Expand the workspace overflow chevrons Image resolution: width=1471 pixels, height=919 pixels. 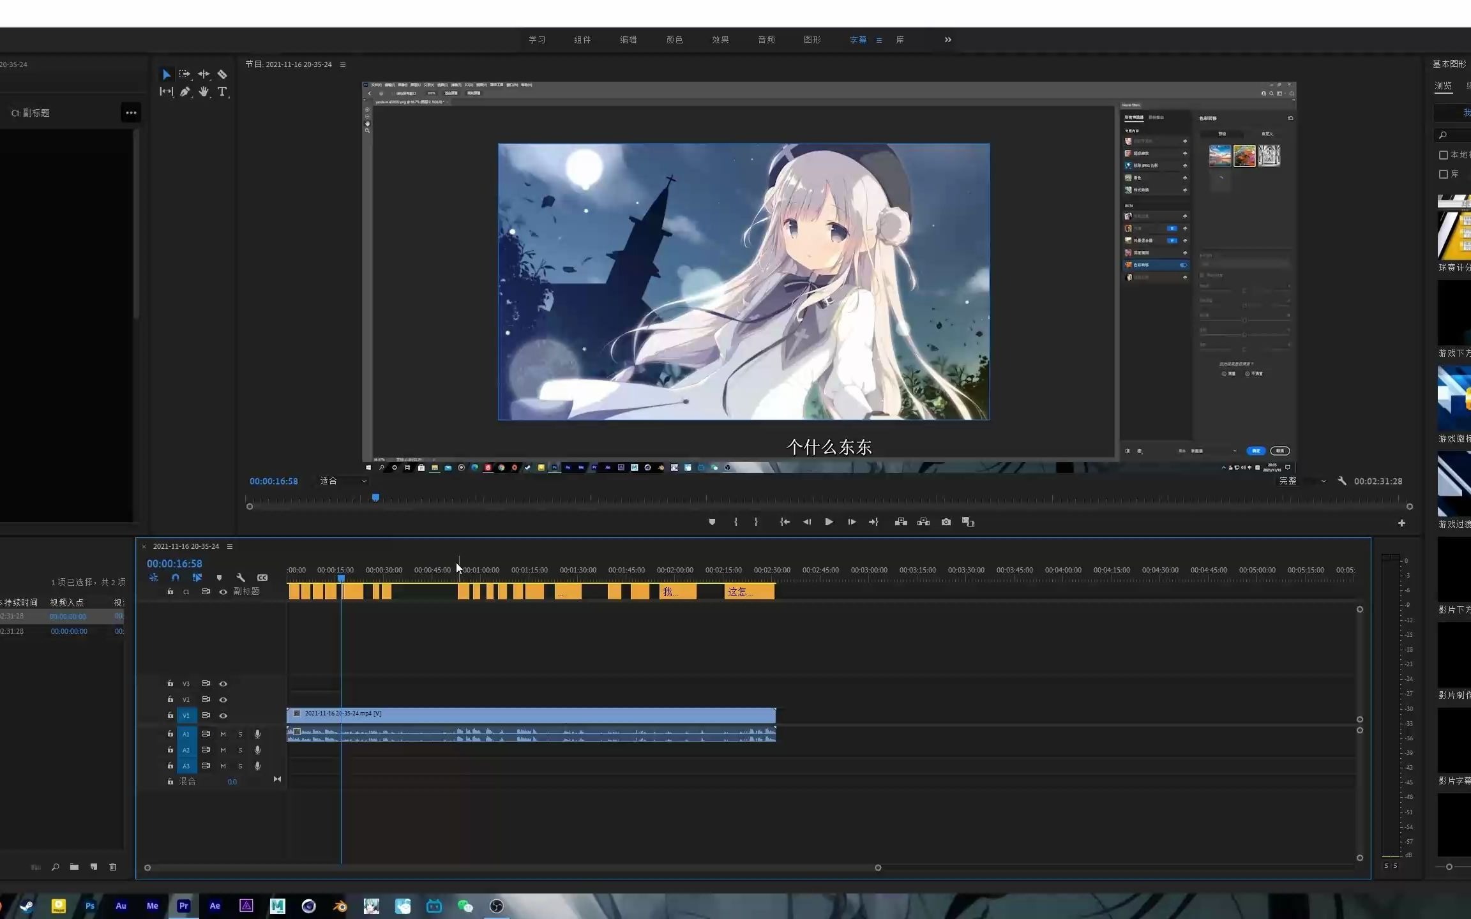(x=947, y=40)
